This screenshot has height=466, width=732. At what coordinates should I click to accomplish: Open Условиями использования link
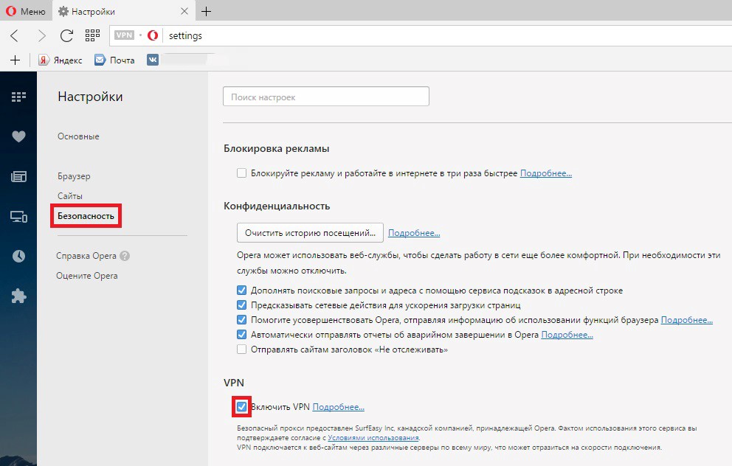[x=373, y=437]
